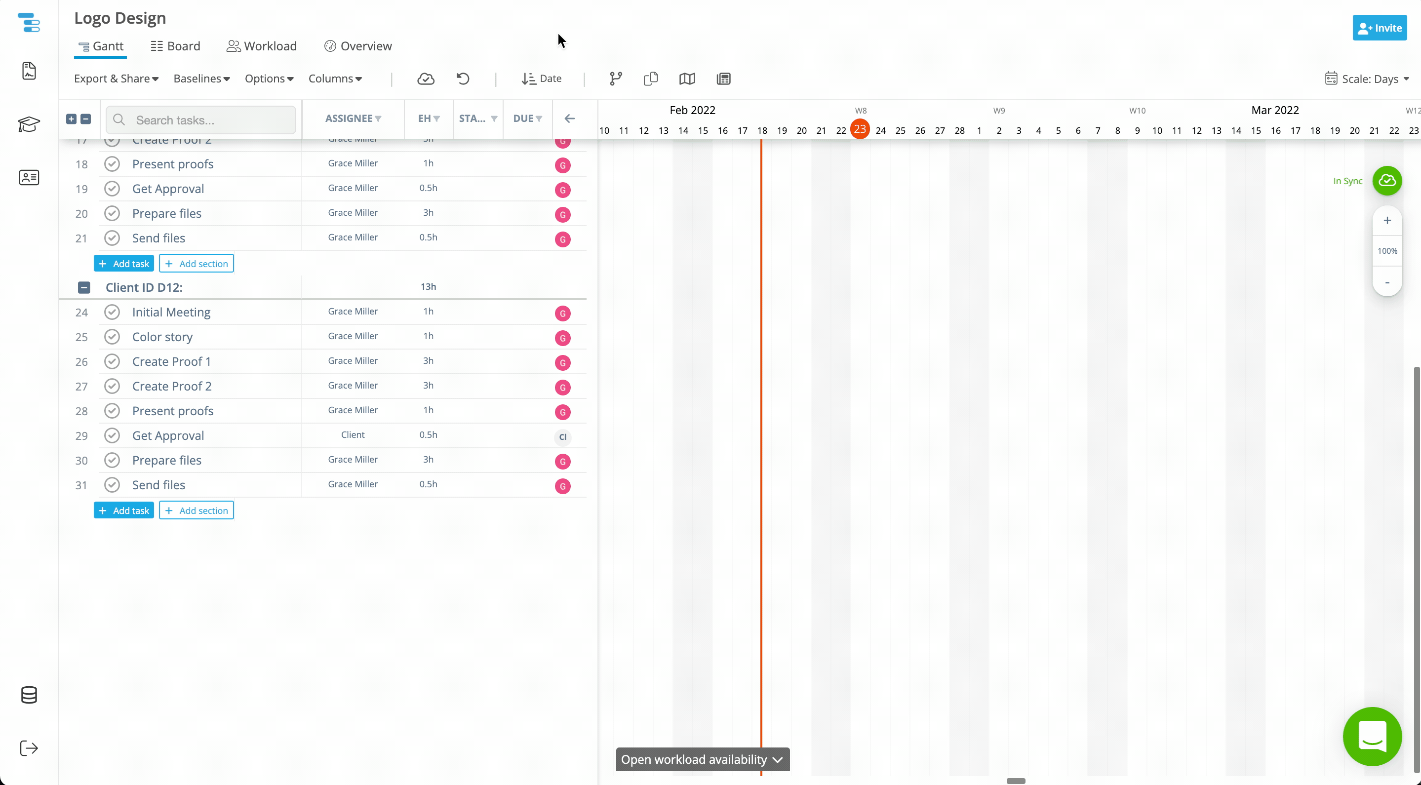Open workload availability panel
This screenshot has width=1421, height=785.
[702, 759]
